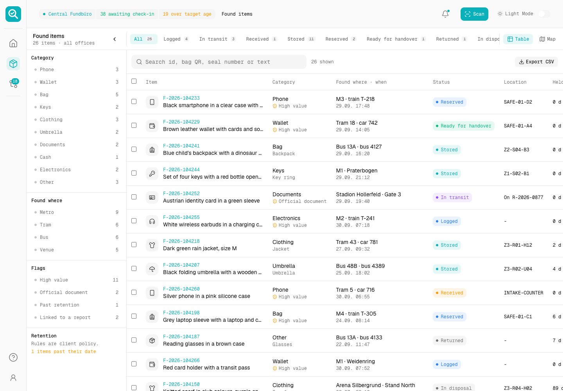Select the checkbox for F-2026-104229
The height and width of the screenshot is (391, 563).
134,126
